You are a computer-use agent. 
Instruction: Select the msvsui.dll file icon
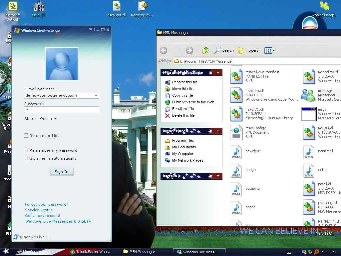[x=309, y=132]
